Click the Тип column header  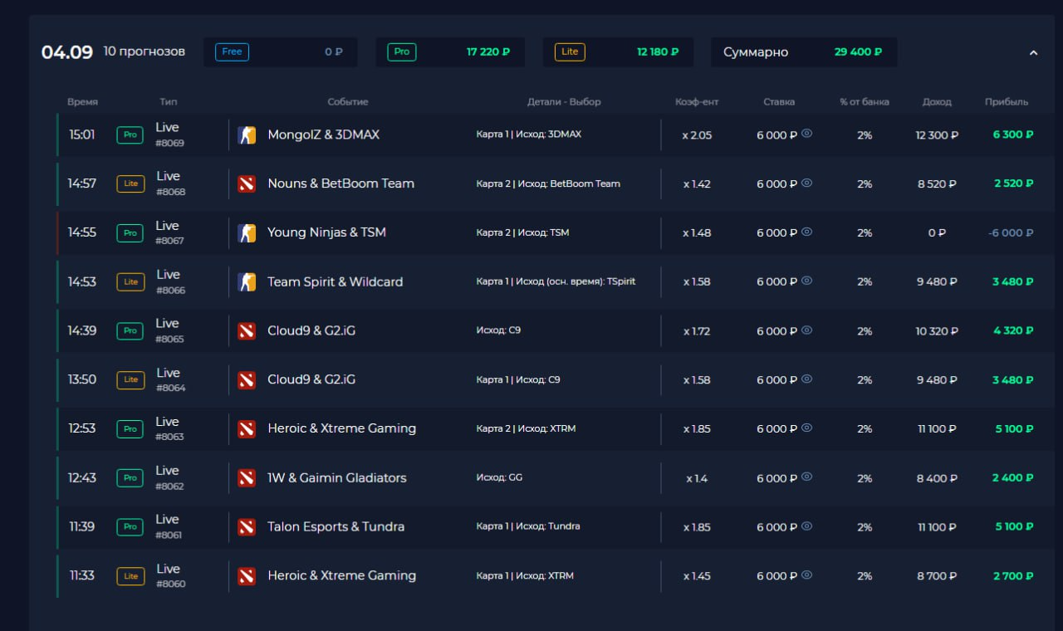click(x=169, y=102)
